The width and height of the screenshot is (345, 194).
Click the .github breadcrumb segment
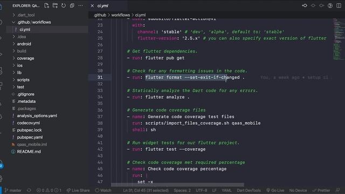point(100,15)
